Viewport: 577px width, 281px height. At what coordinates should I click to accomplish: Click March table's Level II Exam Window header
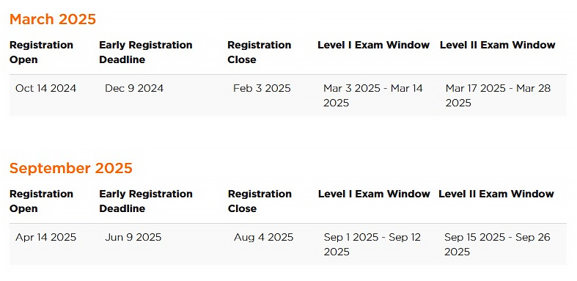click(498, 45)
